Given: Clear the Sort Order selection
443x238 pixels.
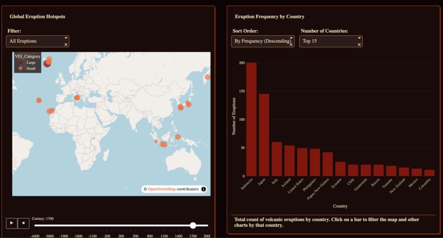Looking at the screenshot, I should (x=291, y=44).
